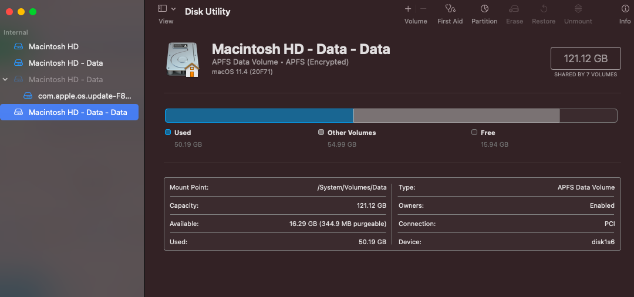Click the Used legend color swatch

pos(168,132)
